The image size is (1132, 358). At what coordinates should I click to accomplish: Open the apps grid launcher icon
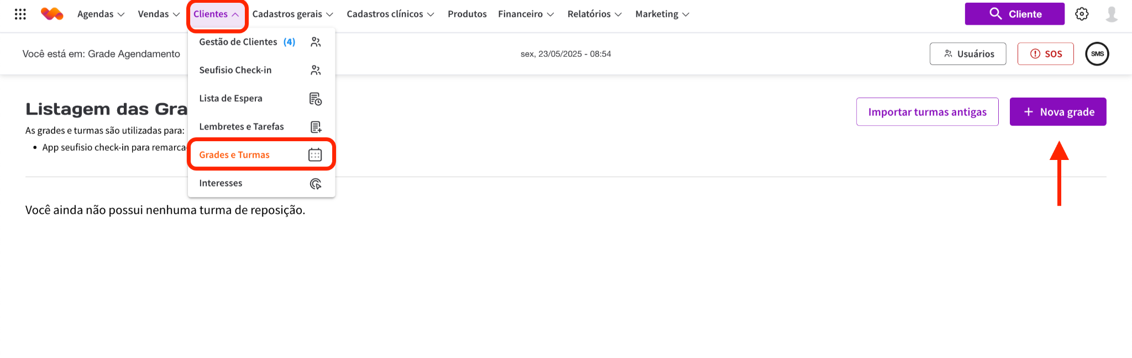20,14
